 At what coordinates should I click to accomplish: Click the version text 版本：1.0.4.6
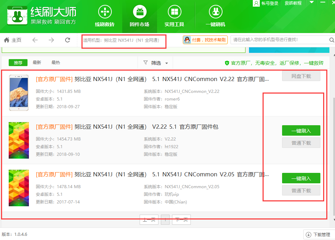point(15,234)
